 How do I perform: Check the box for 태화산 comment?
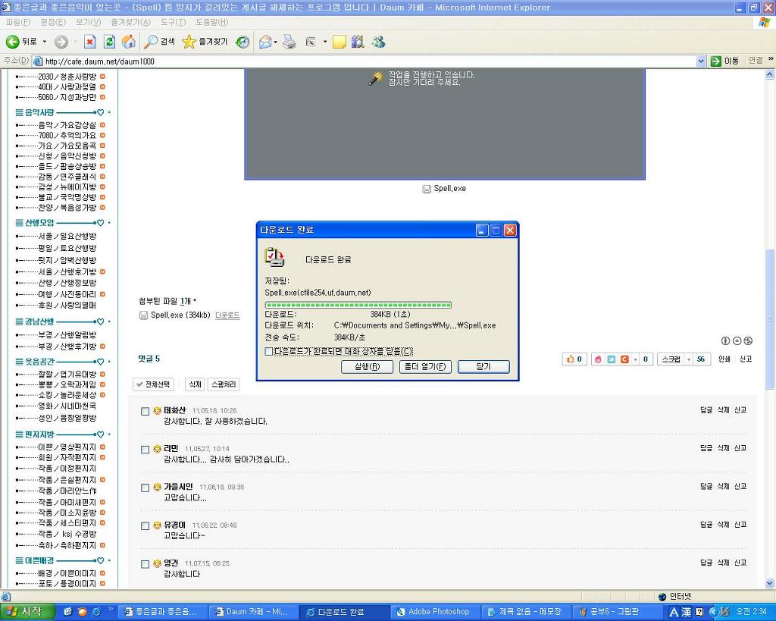click(145, 411)
